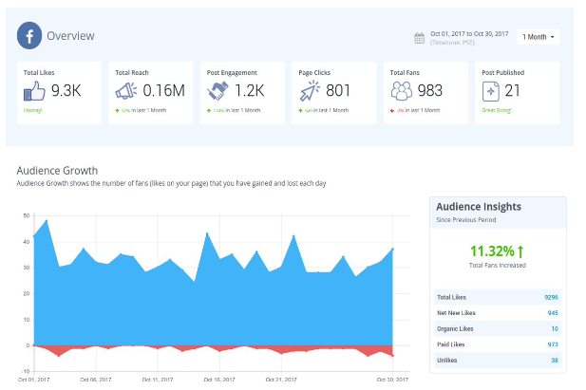Click the cursor Page Clicks icon
This screenshot has width=586, height=390.
coord(310,90)
